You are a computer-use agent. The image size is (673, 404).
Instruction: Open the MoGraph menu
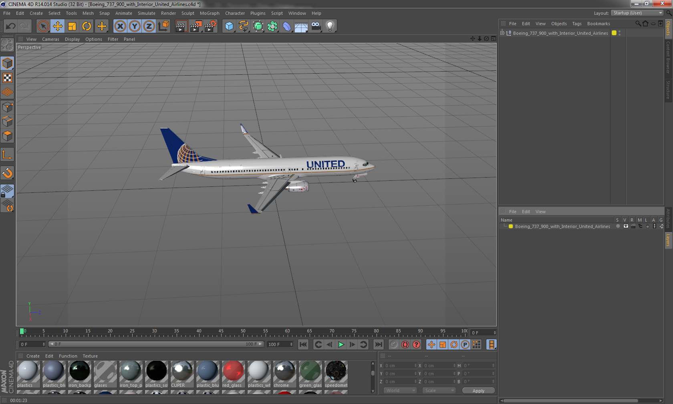210,13
